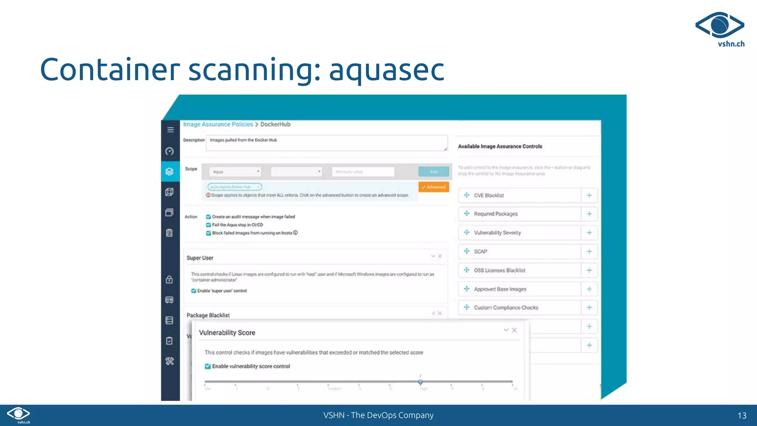
Task: Toggle 'Fail the Aqua step in CI/CD' checkbox
Action: [x=208, y=225]
